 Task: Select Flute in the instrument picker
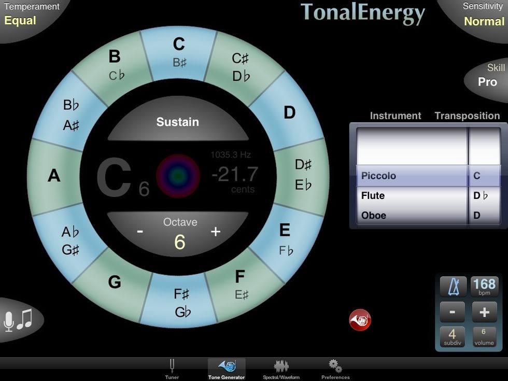pyautogui.click(x=412, y=196)
